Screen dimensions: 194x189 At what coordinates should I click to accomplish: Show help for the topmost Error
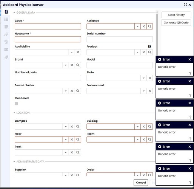(x=190, y=73)
